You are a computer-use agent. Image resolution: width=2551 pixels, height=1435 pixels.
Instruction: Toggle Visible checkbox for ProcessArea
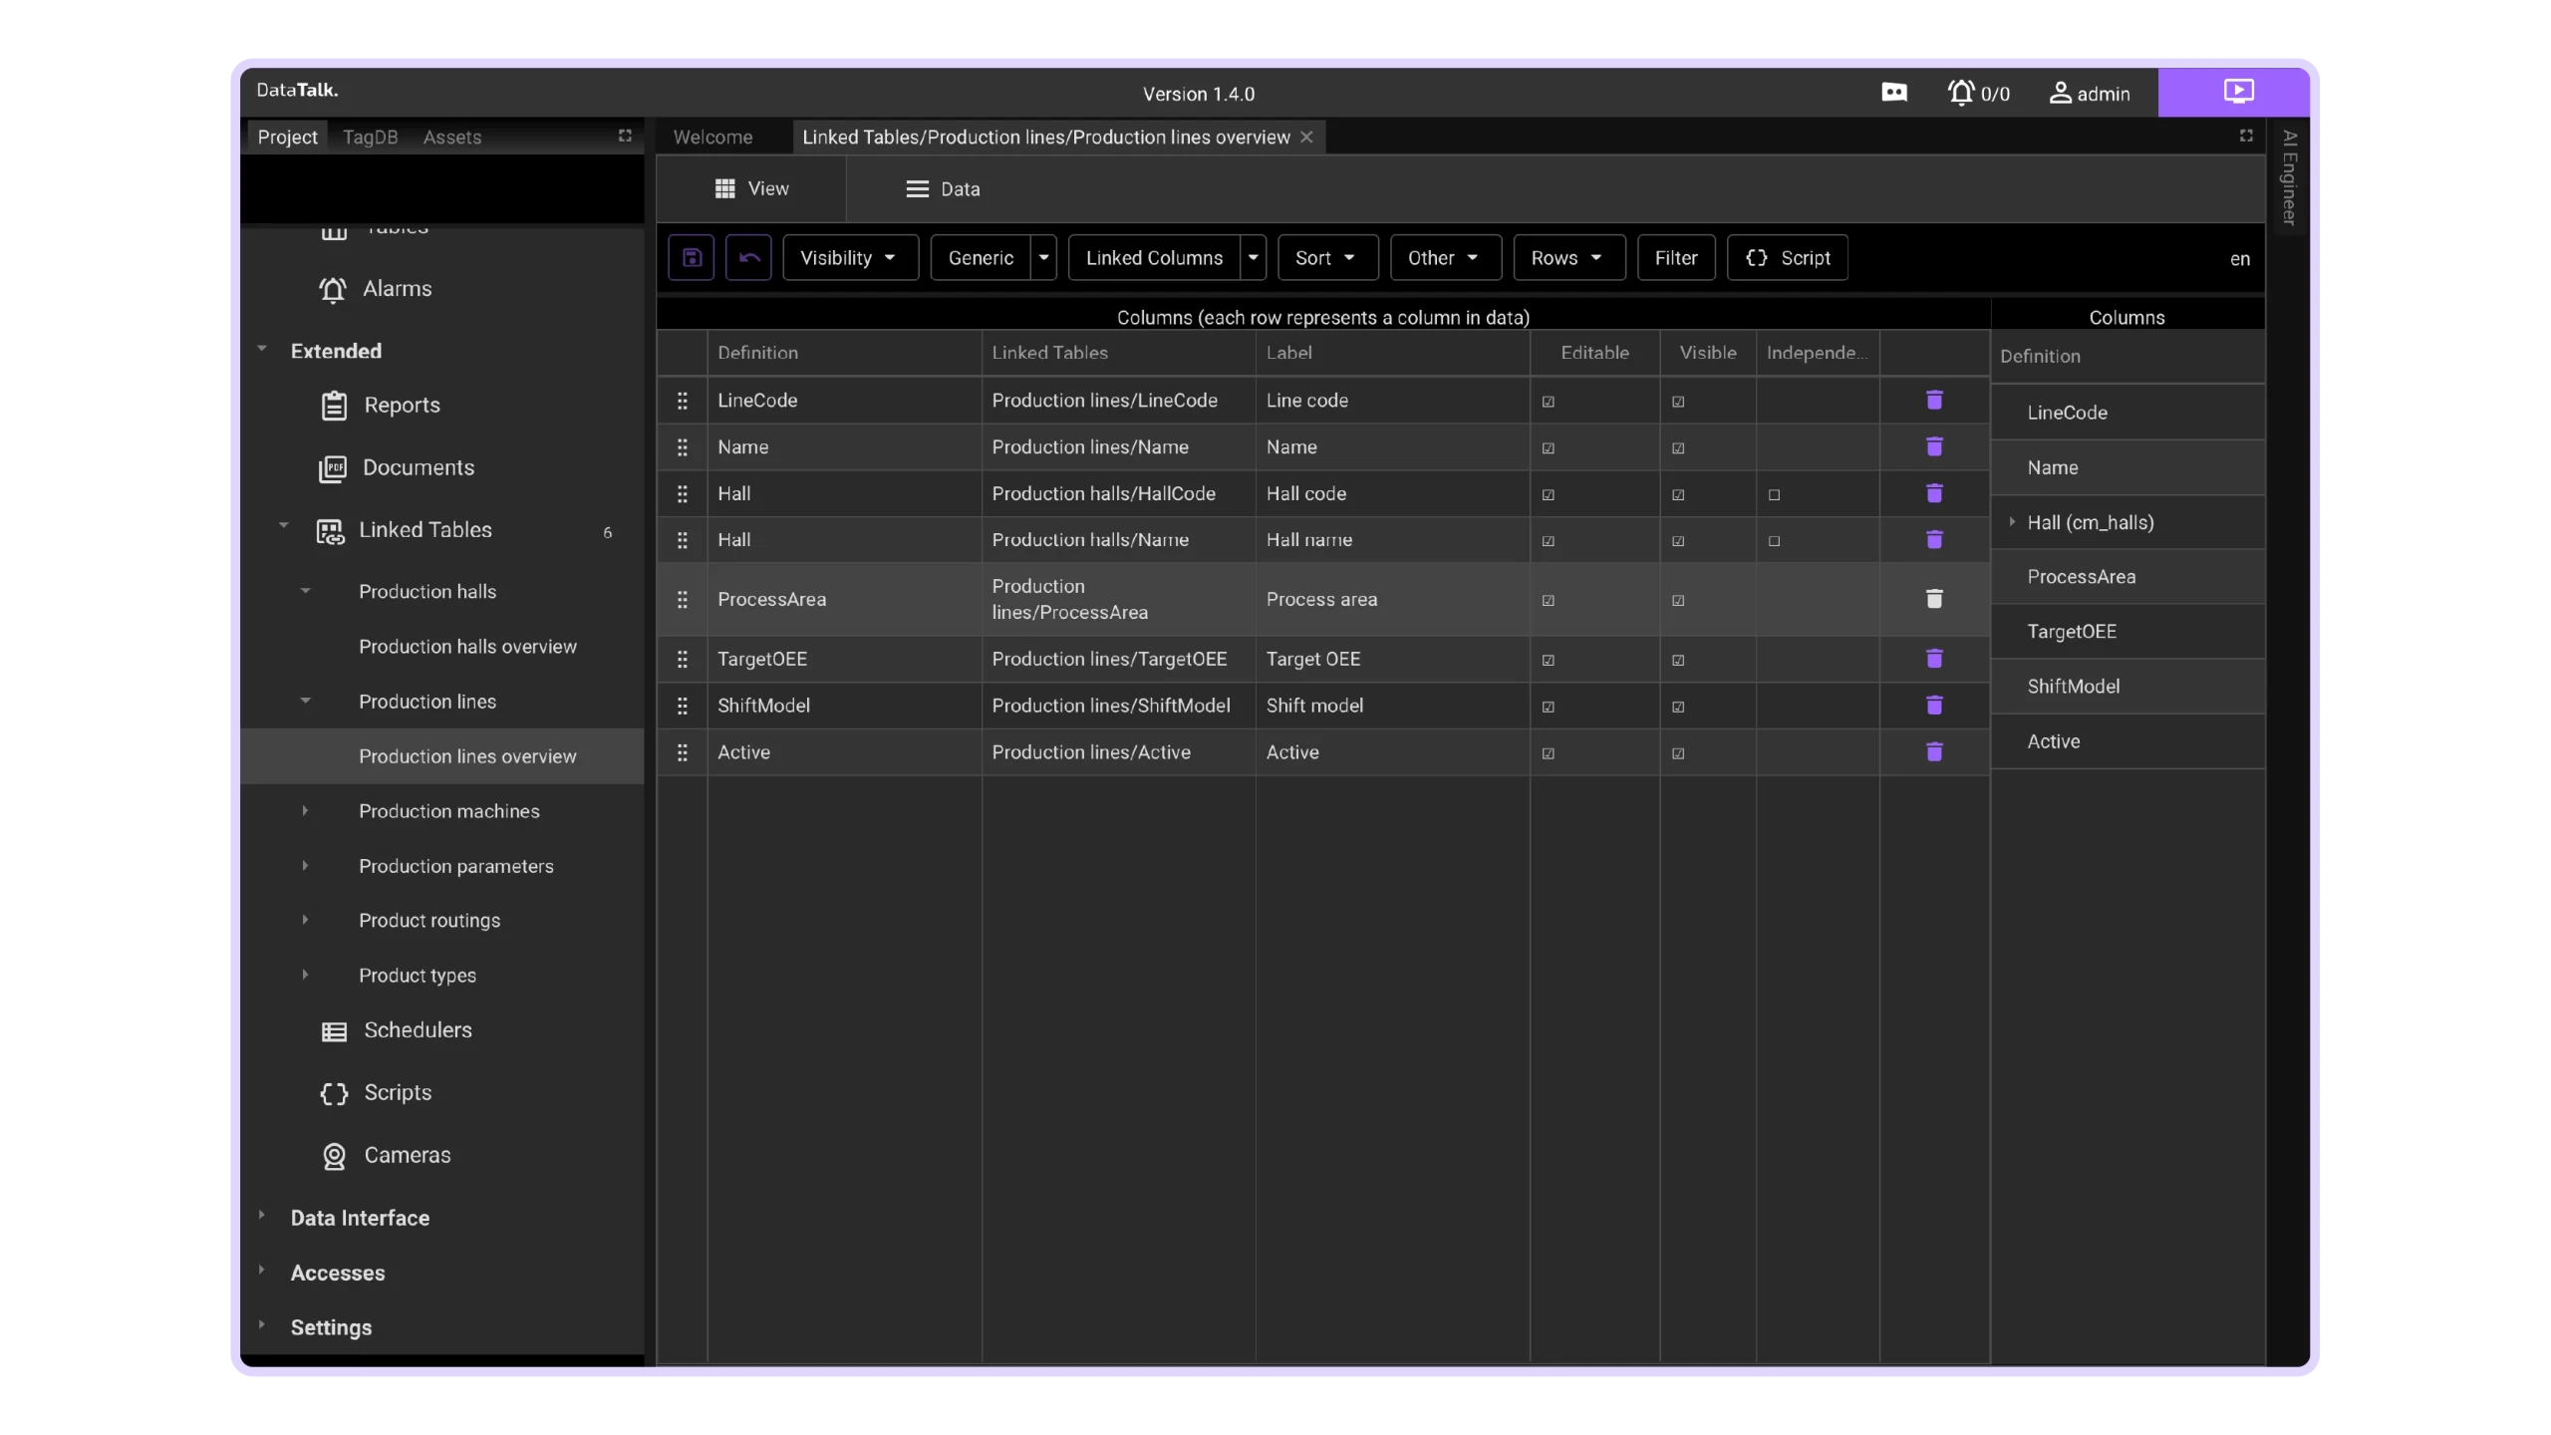coord(1678,601)
